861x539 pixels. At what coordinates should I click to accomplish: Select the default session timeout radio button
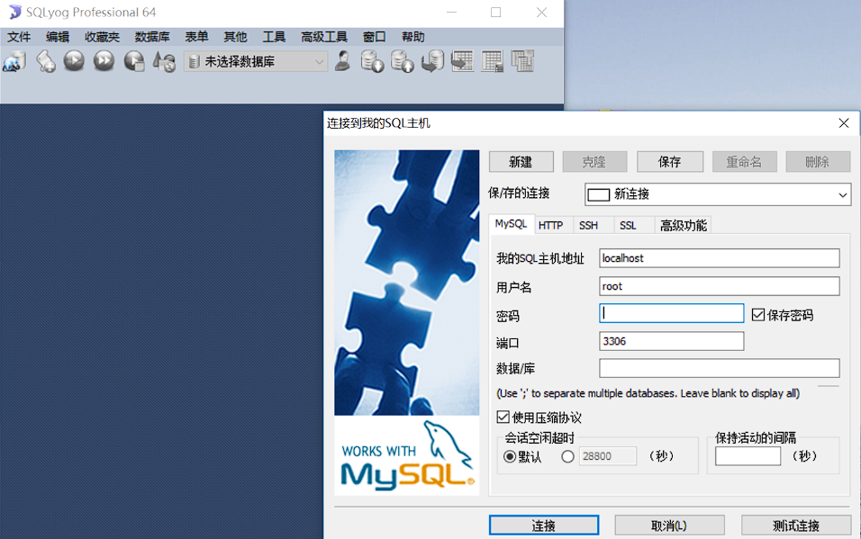click(510, 457)
